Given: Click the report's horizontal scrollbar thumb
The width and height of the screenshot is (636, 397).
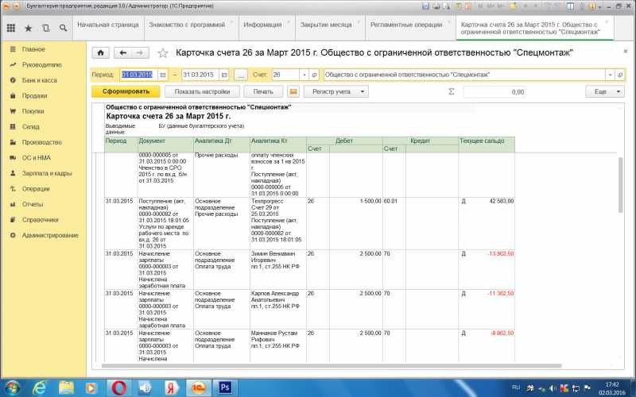Looking at the screenshot, I should (332, 365).
